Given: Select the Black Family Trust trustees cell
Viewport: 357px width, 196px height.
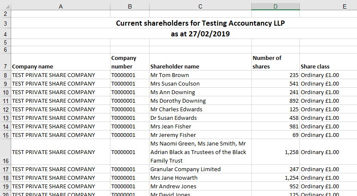Looking at the screenshot, I should coord(200,152).
